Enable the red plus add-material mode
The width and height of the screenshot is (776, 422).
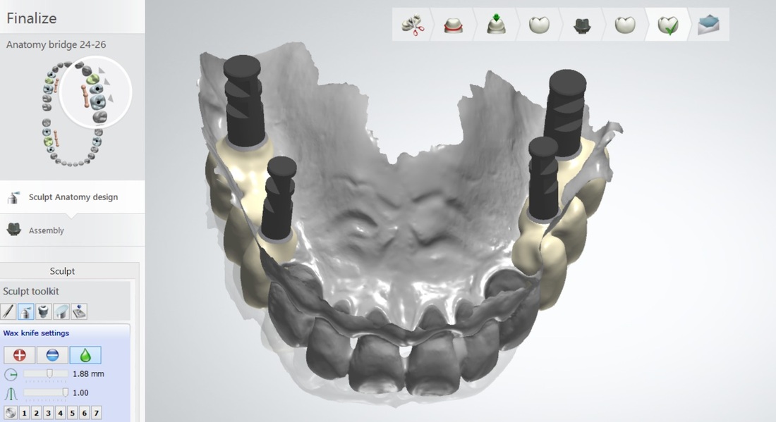[20, 355]
